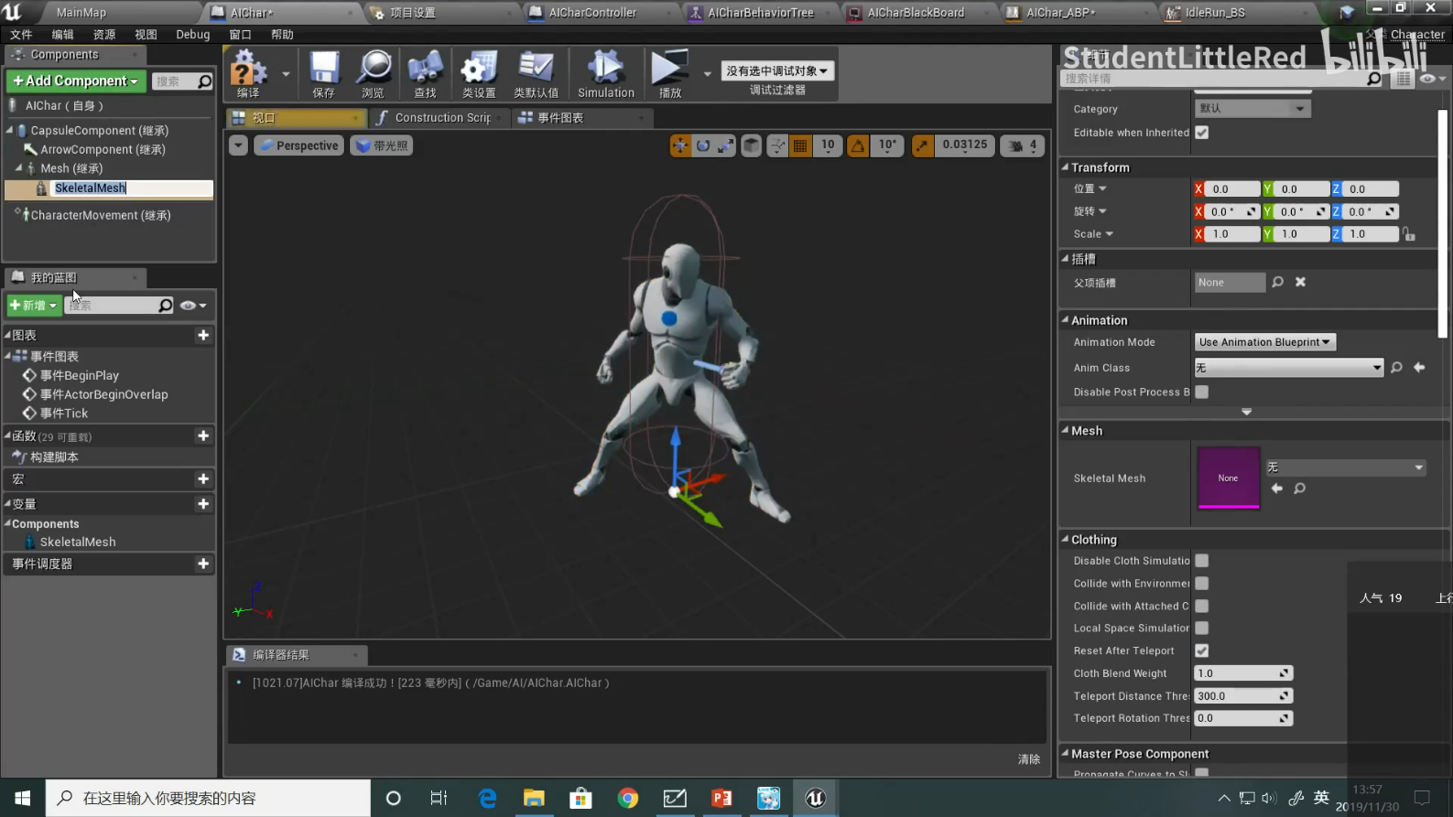Toggle Collide with Environment checkbox
Image resolution: width=1453 pixels, height=817 pixels.
pos(1202,583)
